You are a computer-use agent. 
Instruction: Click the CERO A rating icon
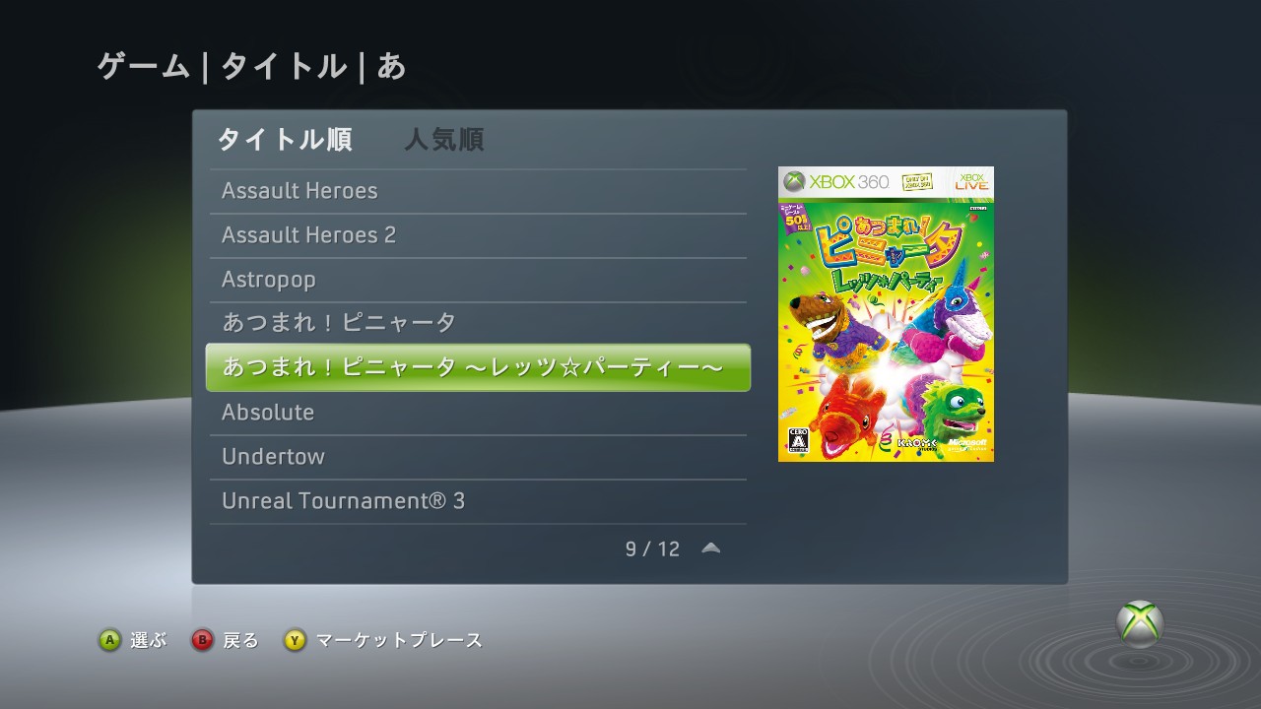(799, 439)
